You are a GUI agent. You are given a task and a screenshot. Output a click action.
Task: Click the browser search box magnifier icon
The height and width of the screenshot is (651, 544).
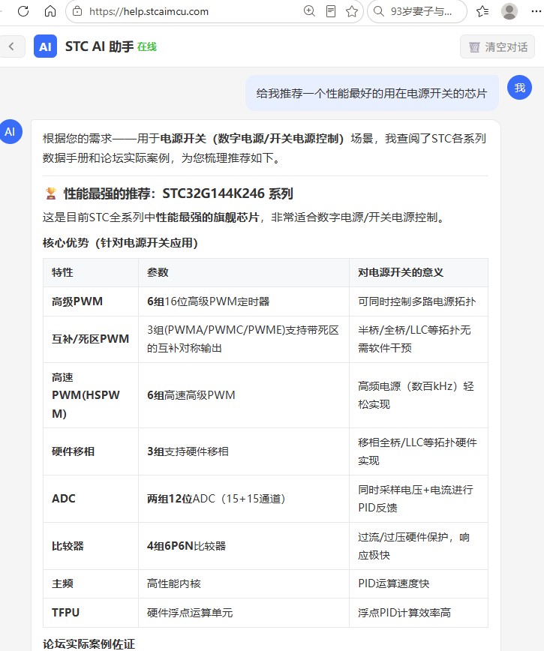tap(379, 11)
